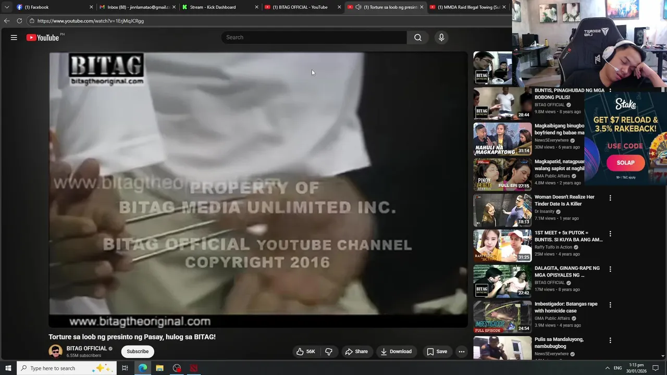This screenshot has width=667, height=375.
Task: Open options menu for BUNTIS, PINAGHUBAD video
Action: (x=610, y=91)
